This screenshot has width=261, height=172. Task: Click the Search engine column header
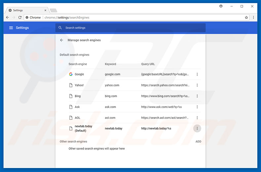[78, 64]
